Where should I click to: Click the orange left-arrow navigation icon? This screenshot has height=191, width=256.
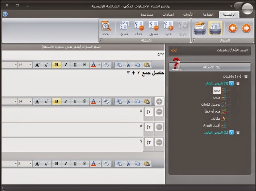click(x=232, y=28)
